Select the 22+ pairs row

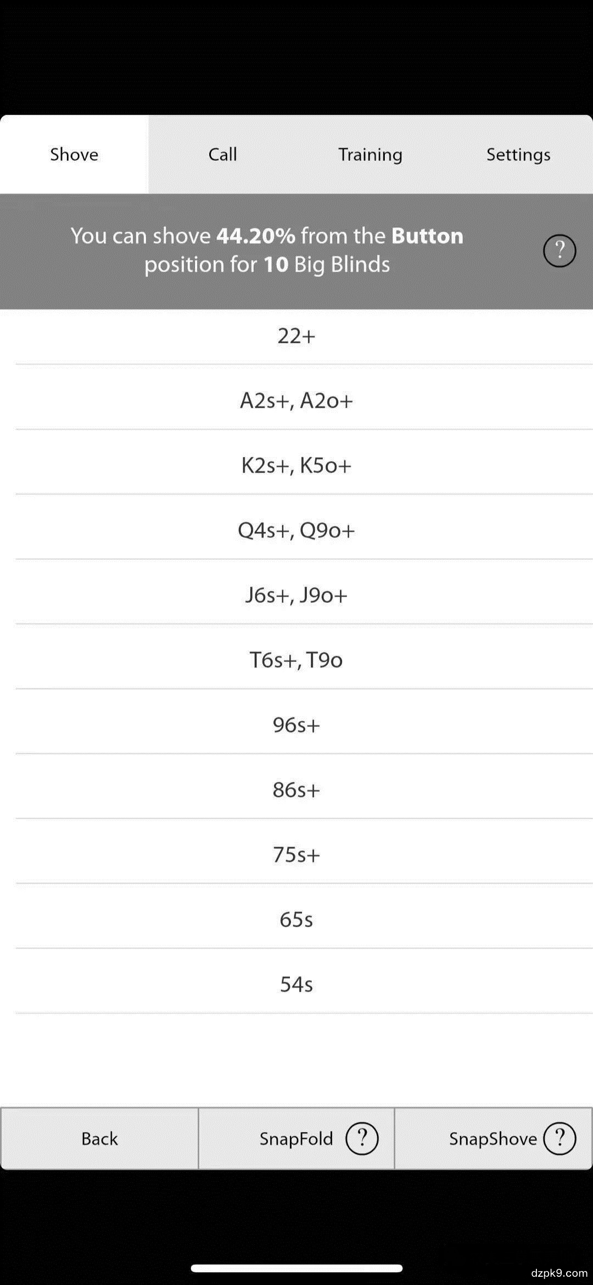coord(296,336)
